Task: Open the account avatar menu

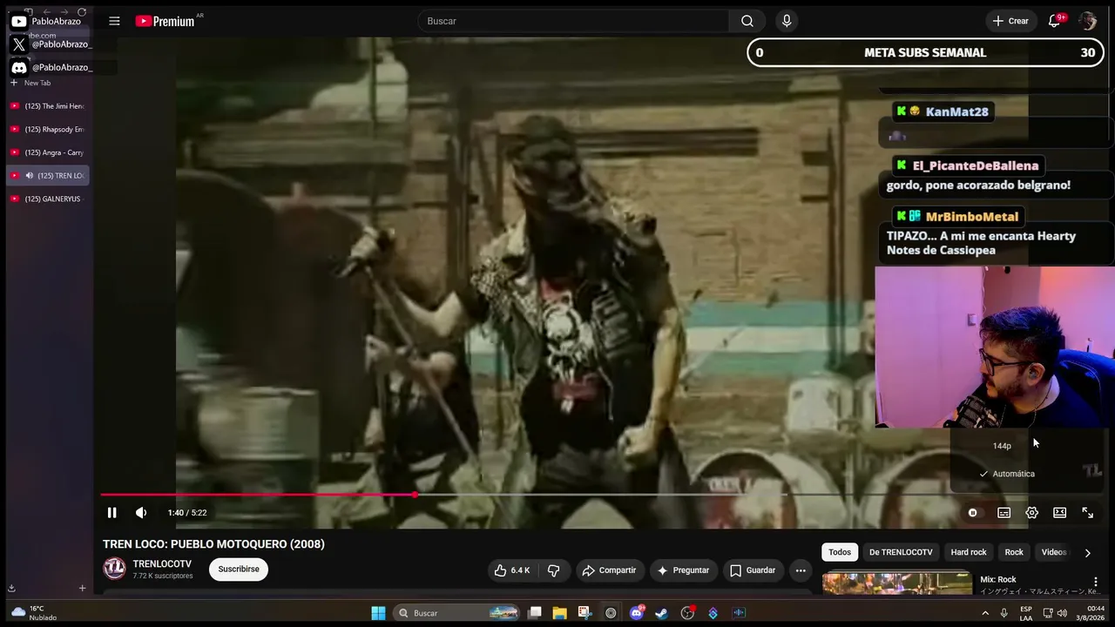Action: 1087,21
